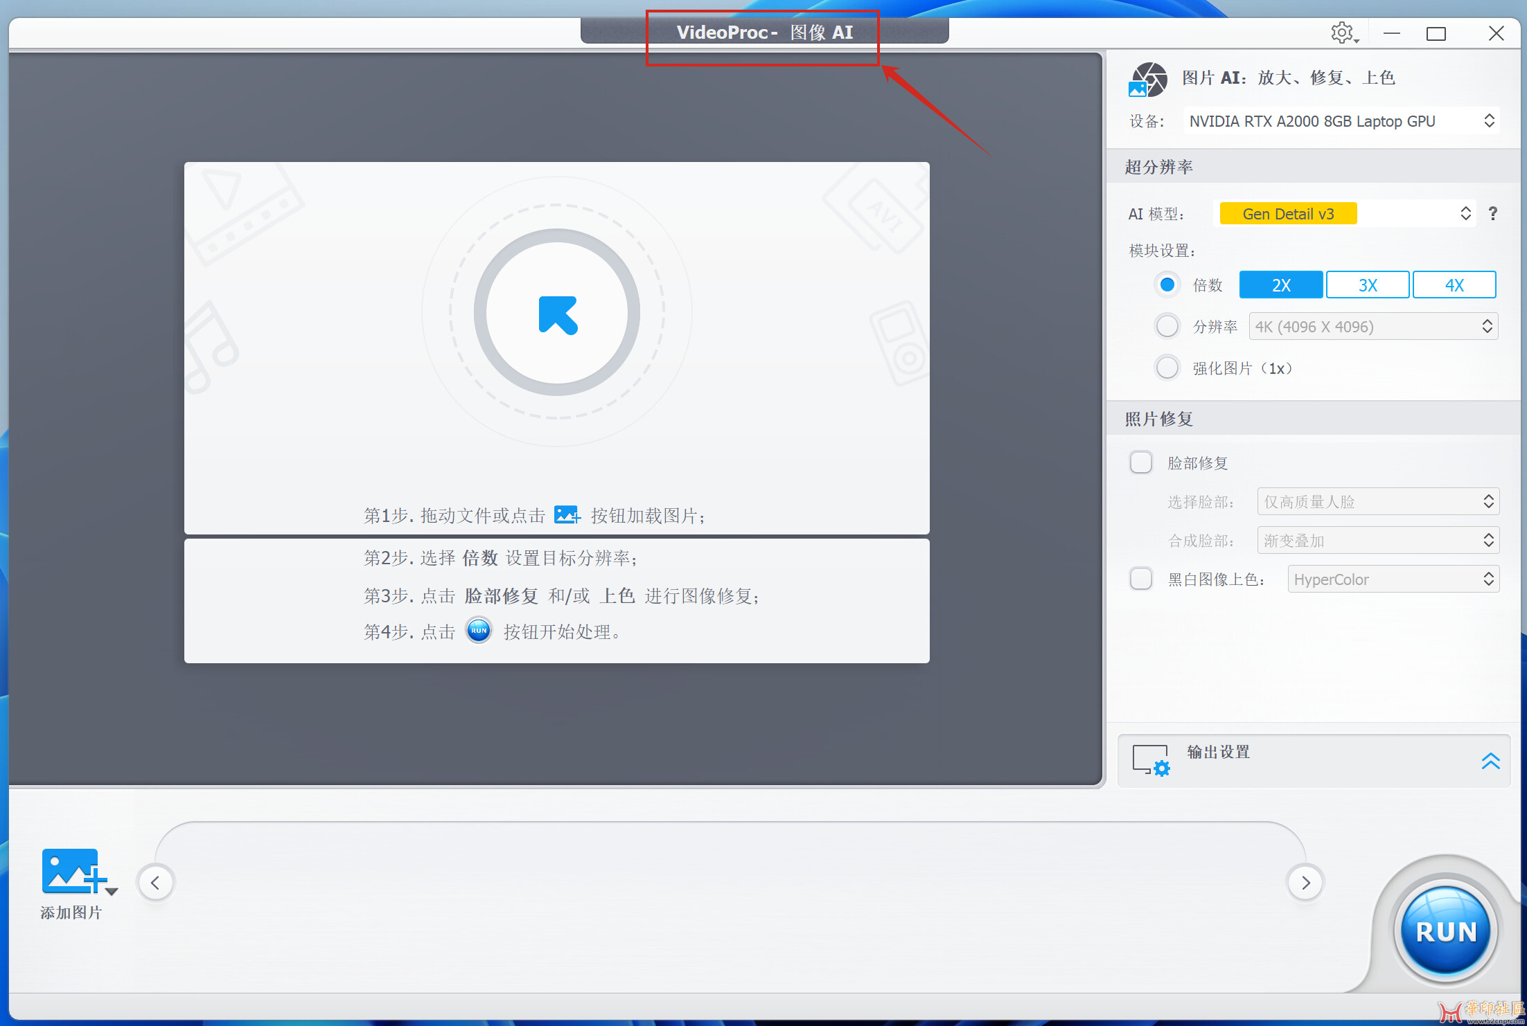The image size is (1527, 1026).
Task: Click the question mark help icon beside AI model
Action: pos(1493,213)
